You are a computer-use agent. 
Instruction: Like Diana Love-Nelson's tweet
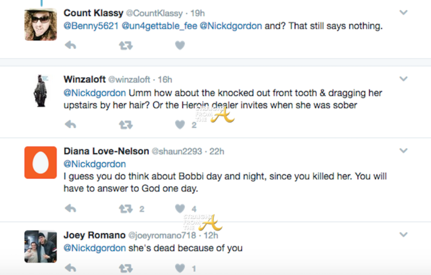(180, 209)
